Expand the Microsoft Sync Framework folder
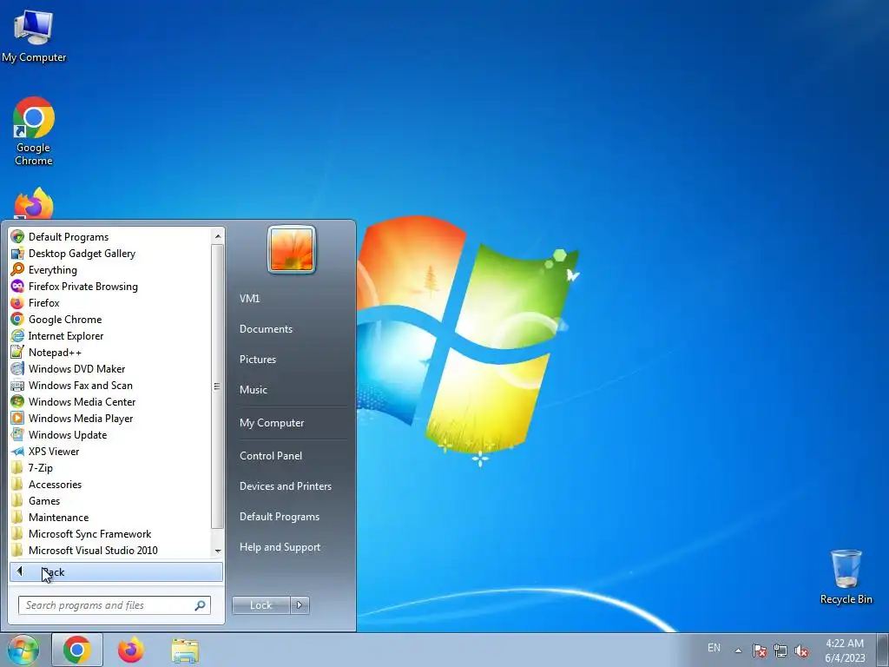Viewport: 889px width, 667px height. tap(110, 534)
